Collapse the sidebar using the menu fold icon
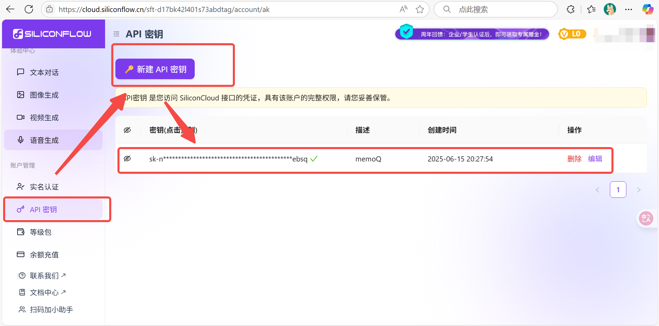659x326 pixels. [116, 34]
